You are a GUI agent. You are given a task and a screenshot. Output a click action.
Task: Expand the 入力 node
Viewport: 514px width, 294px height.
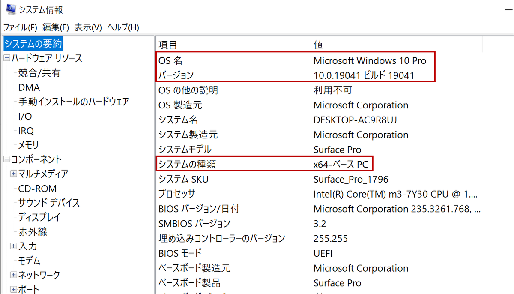point(14,246)
